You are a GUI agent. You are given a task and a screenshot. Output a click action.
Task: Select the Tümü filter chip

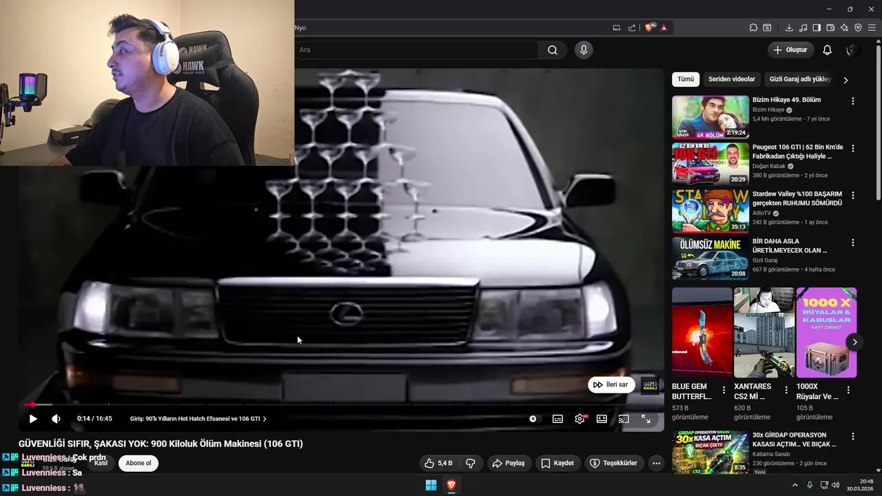(686, 79)
